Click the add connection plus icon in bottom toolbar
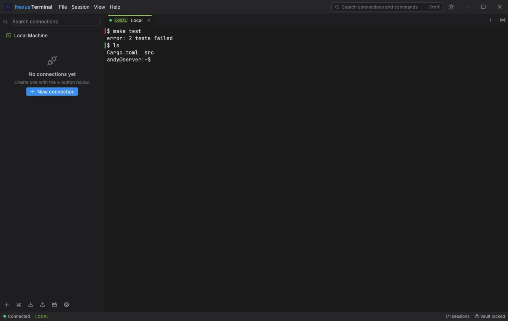The width and height of the screenshot is (508, 321). tap(7, 305)
